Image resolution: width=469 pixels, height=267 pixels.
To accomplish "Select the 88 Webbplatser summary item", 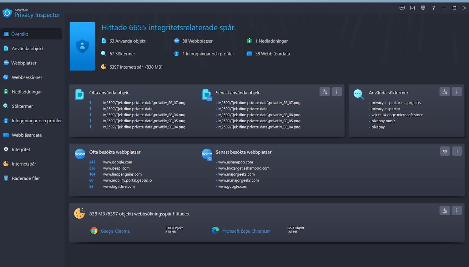I will click(197, 41).
